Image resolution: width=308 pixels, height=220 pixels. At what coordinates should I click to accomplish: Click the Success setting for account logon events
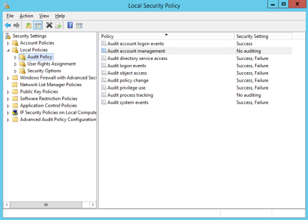[x=244, y=44]
